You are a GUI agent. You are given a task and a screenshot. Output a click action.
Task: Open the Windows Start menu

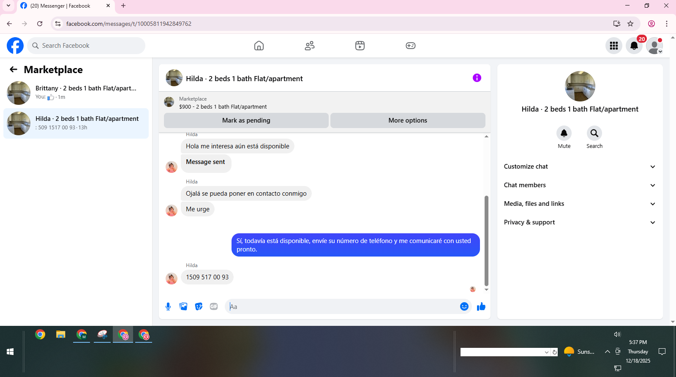[10, 352]
